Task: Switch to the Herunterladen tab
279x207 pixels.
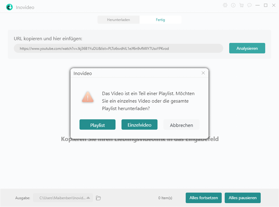Action: 118,20
